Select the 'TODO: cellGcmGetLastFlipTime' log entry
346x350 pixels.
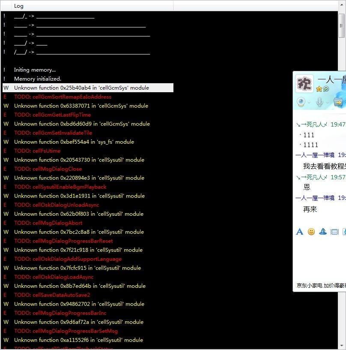pyautogui.click(x=52, y=115)
